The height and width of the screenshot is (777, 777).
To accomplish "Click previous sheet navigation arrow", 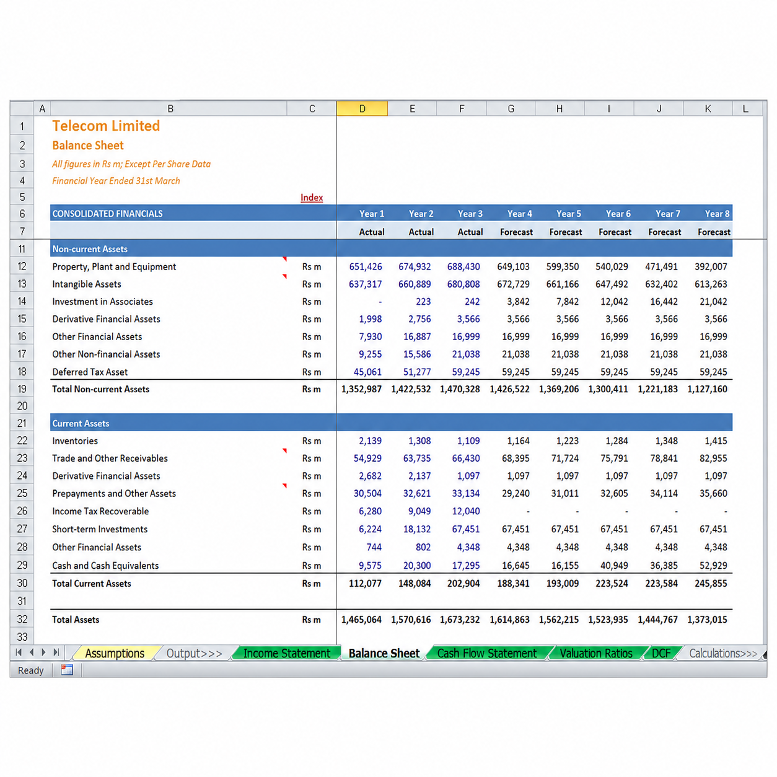I will coord(32,652).
